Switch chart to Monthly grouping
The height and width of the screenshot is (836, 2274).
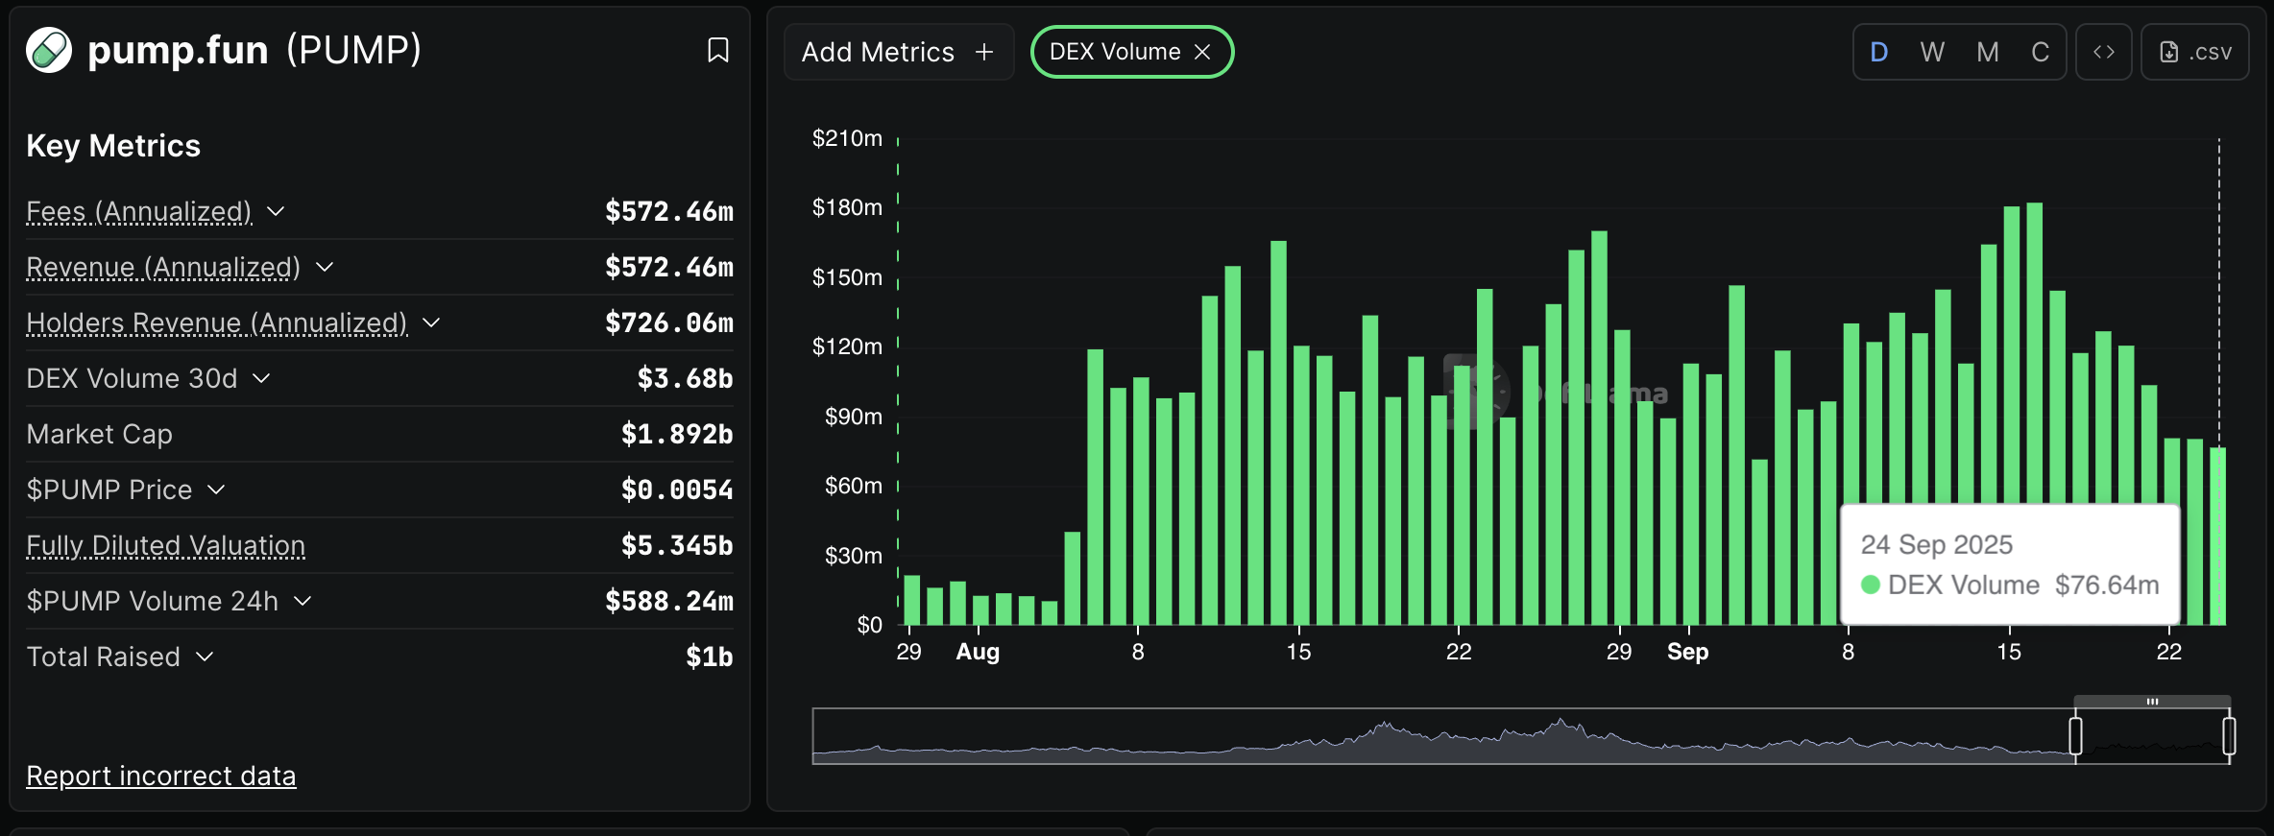(1987, 52)
